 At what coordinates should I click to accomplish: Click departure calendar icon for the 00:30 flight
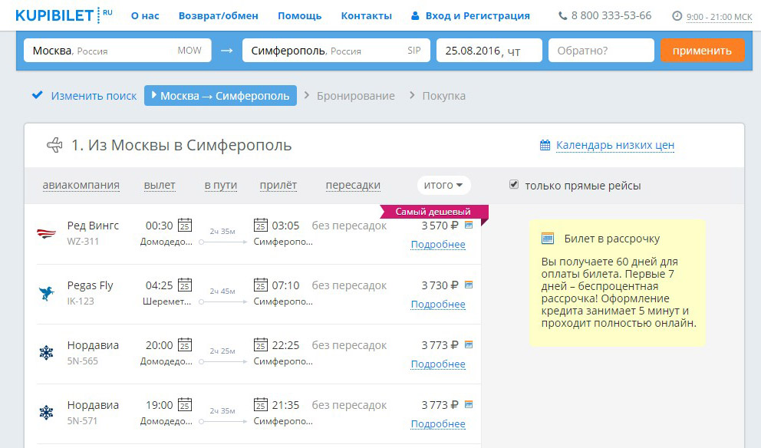click(x=184, y=226)
